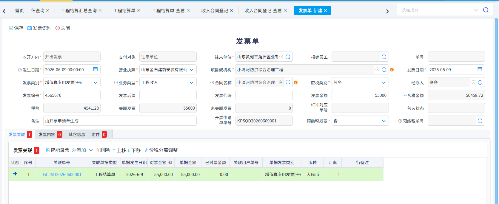Search icon in 往来单位 field

pos(288,57)
